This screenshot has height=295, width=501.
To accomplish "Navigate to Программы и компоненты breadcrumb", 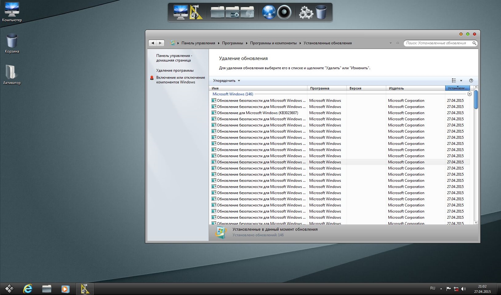I will pyautogui.click(x=273, y=43).
